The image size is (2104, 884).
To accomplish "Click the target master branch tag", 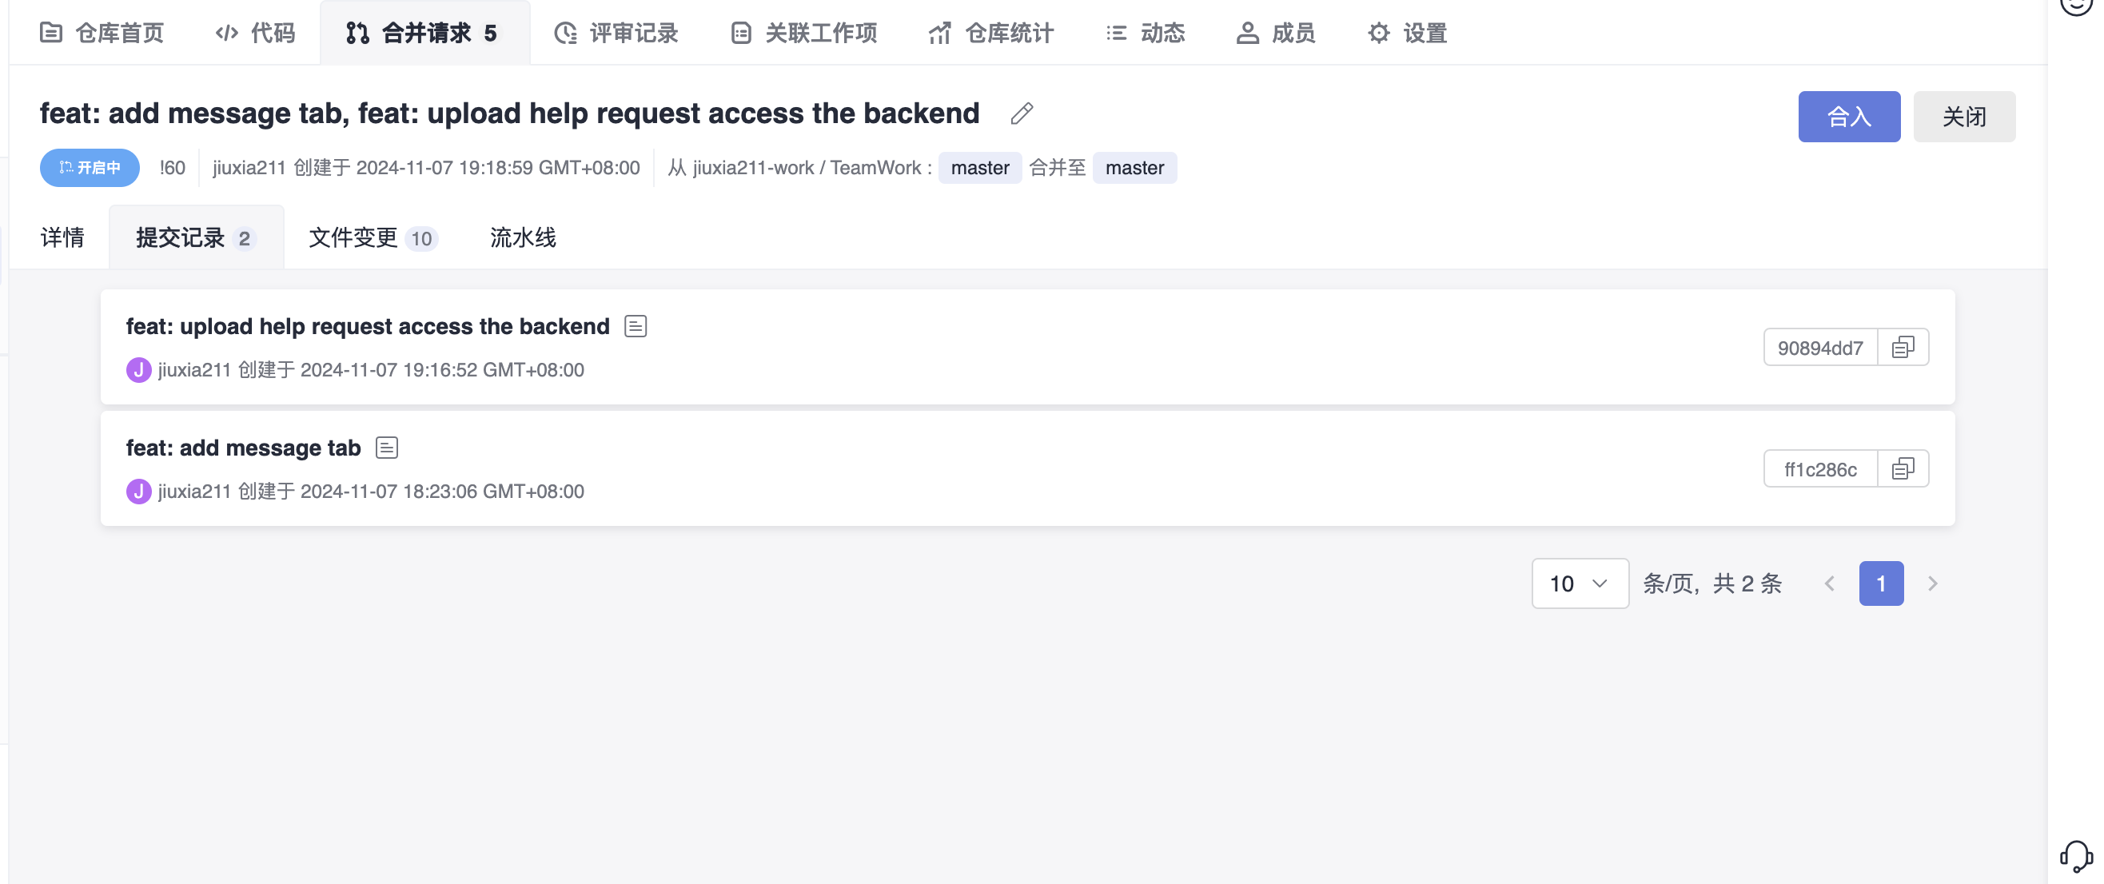I will 1134,169.
